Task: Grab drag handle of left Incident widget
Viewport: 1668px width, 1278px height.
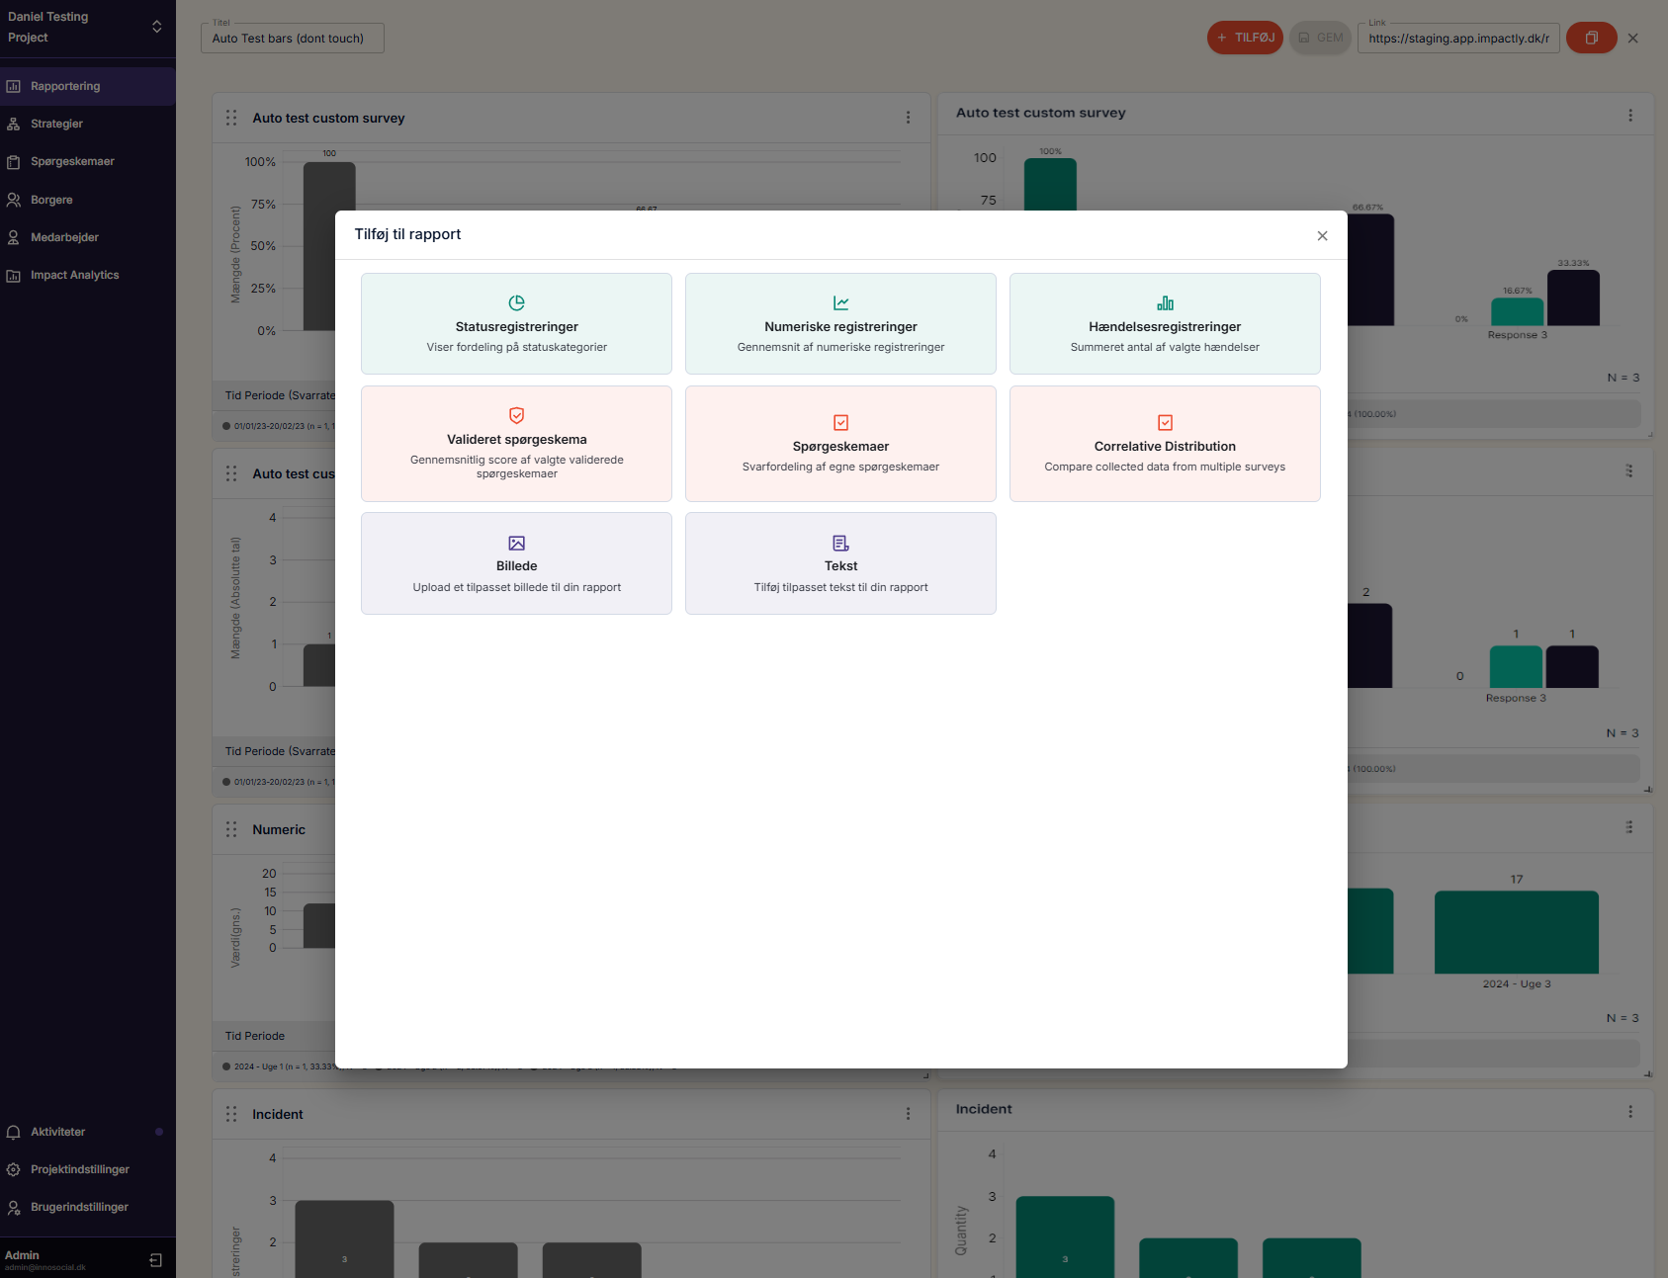Action: tap(231, 1114)
